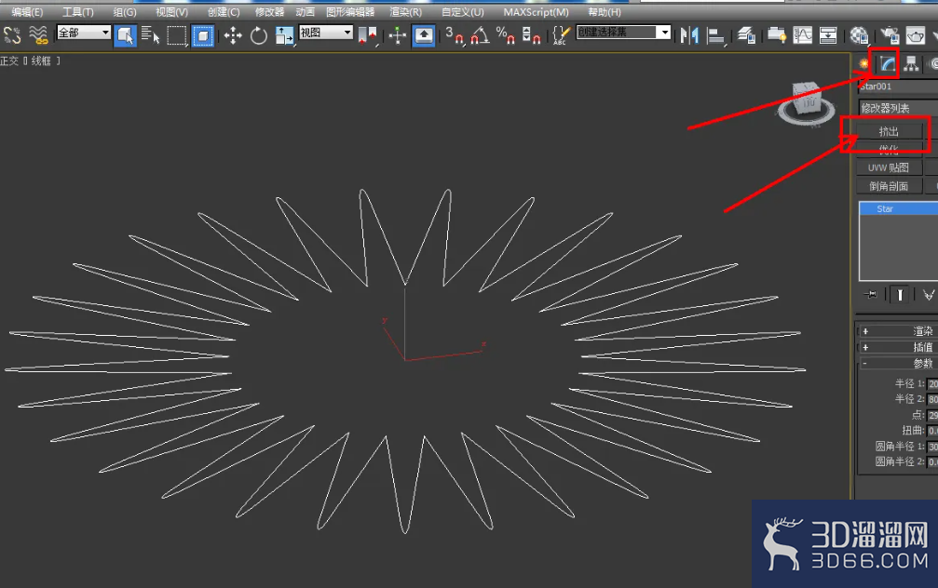Open the 创建选择集 named selection dropdown
The height and width of the screenshot is (588, 938).
tap(623, 33)
